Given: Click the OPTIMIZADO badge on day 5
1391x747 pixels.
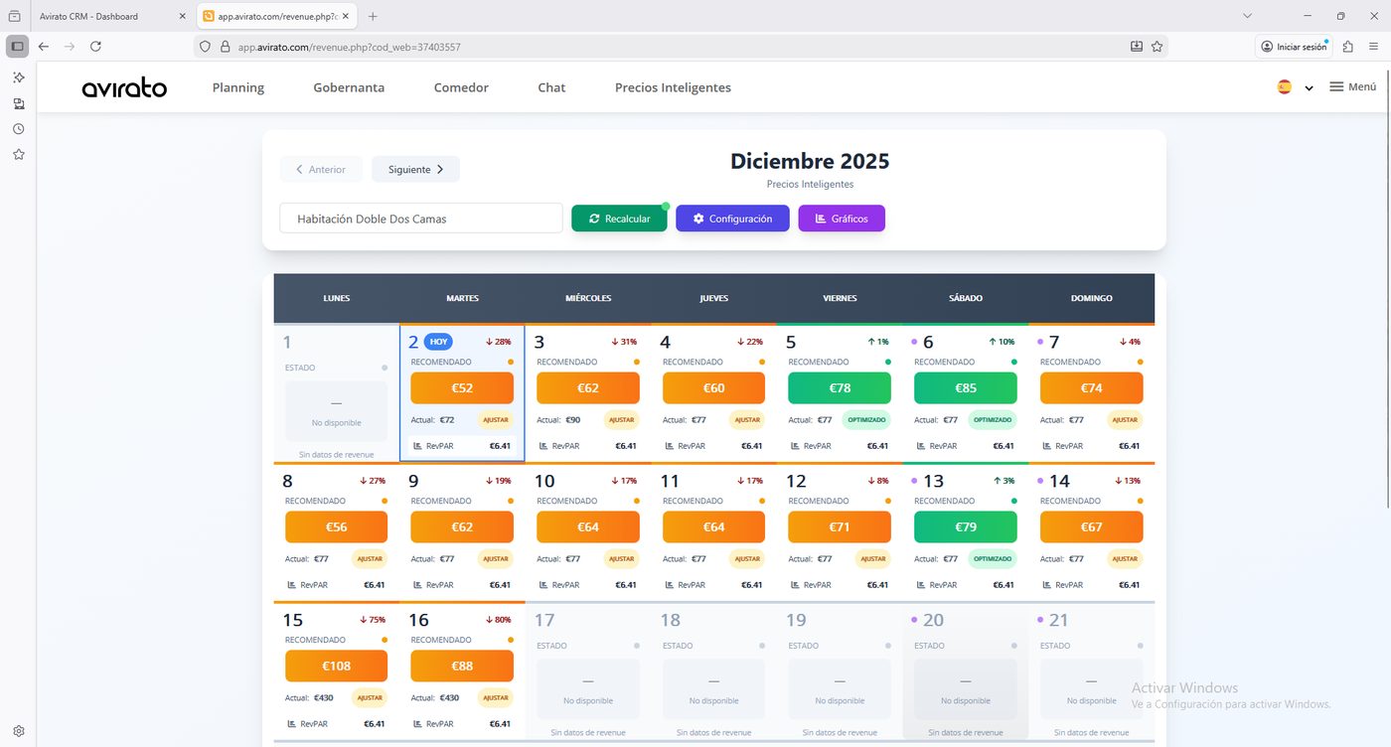Looking at the screenshot, I should (x=866, y=420).
